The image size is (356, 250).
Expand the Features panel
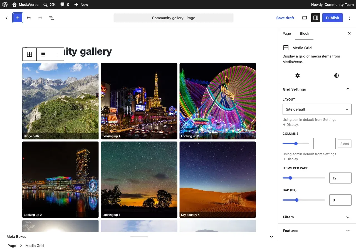coord(317,231)
